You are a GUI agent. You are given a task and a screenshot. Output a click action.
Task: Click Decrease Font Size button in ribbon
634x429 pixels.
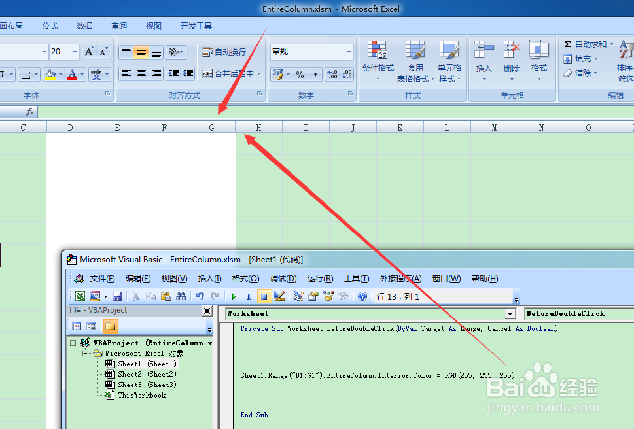(104, 52)
